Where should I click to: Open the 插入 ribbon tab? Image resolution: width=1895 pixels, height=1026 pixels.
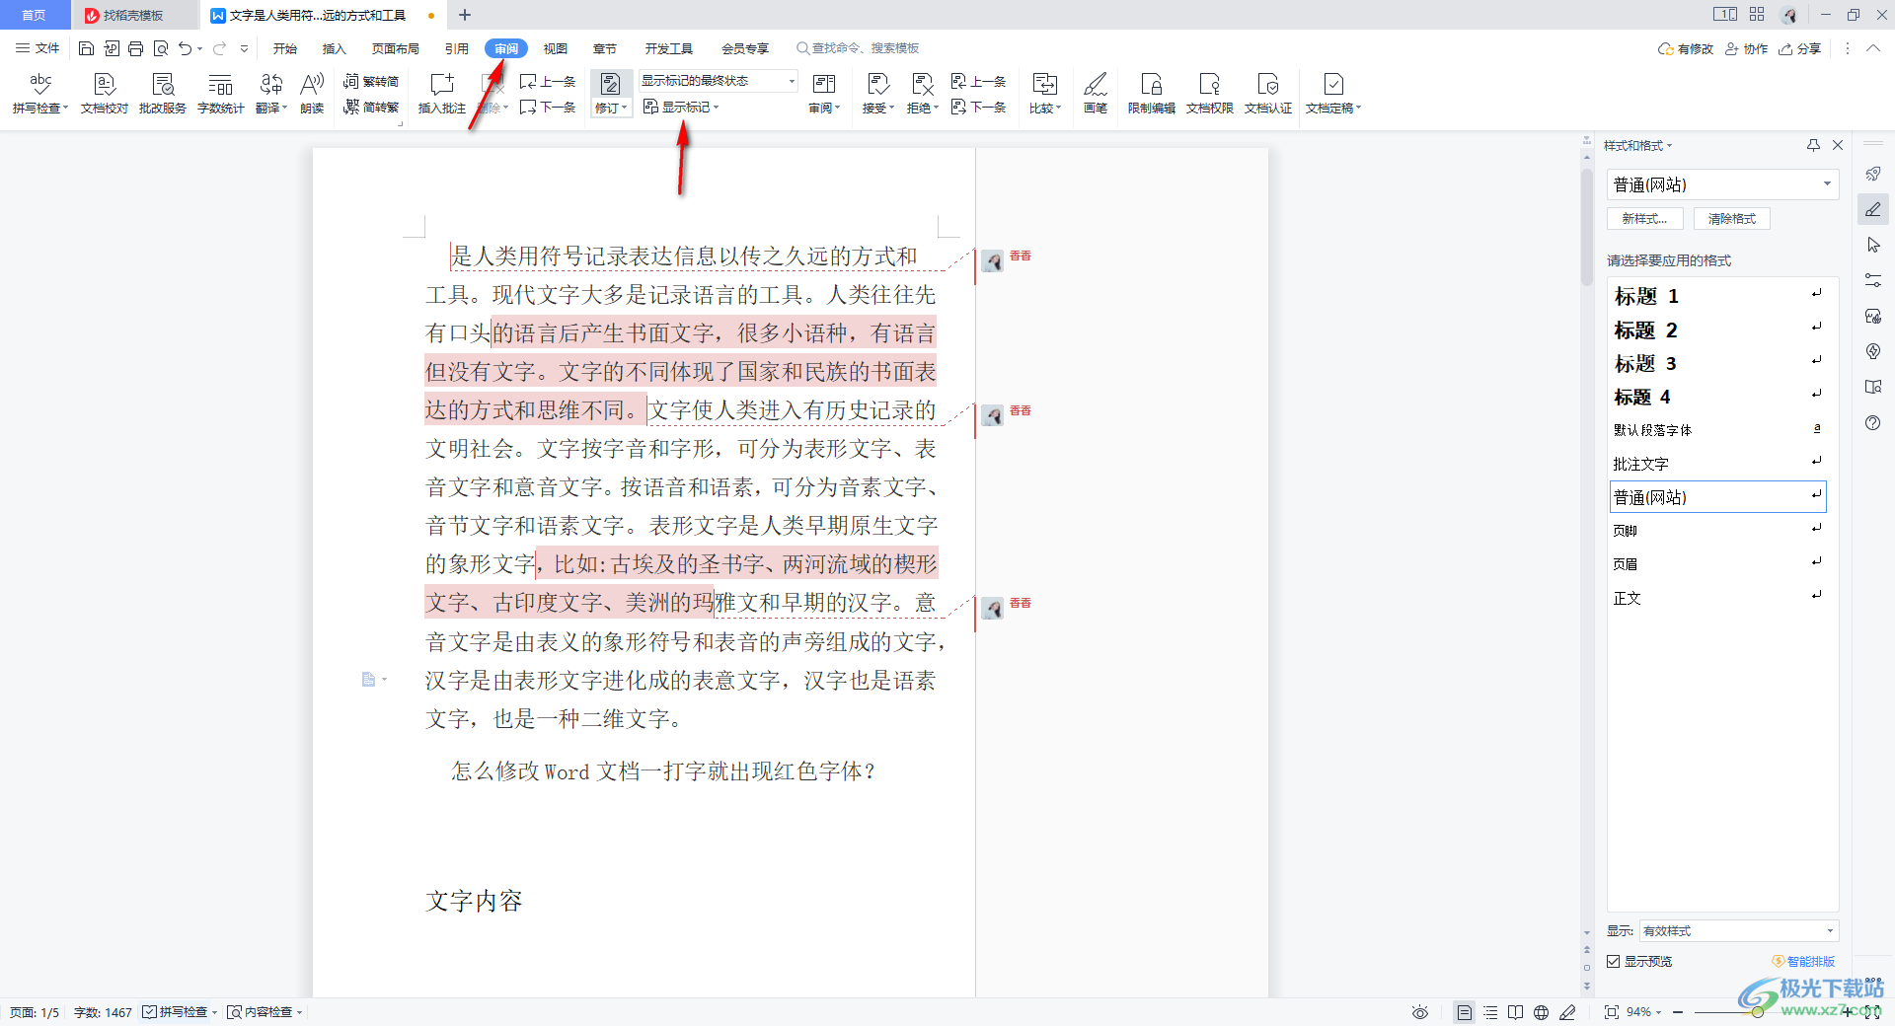335,48
